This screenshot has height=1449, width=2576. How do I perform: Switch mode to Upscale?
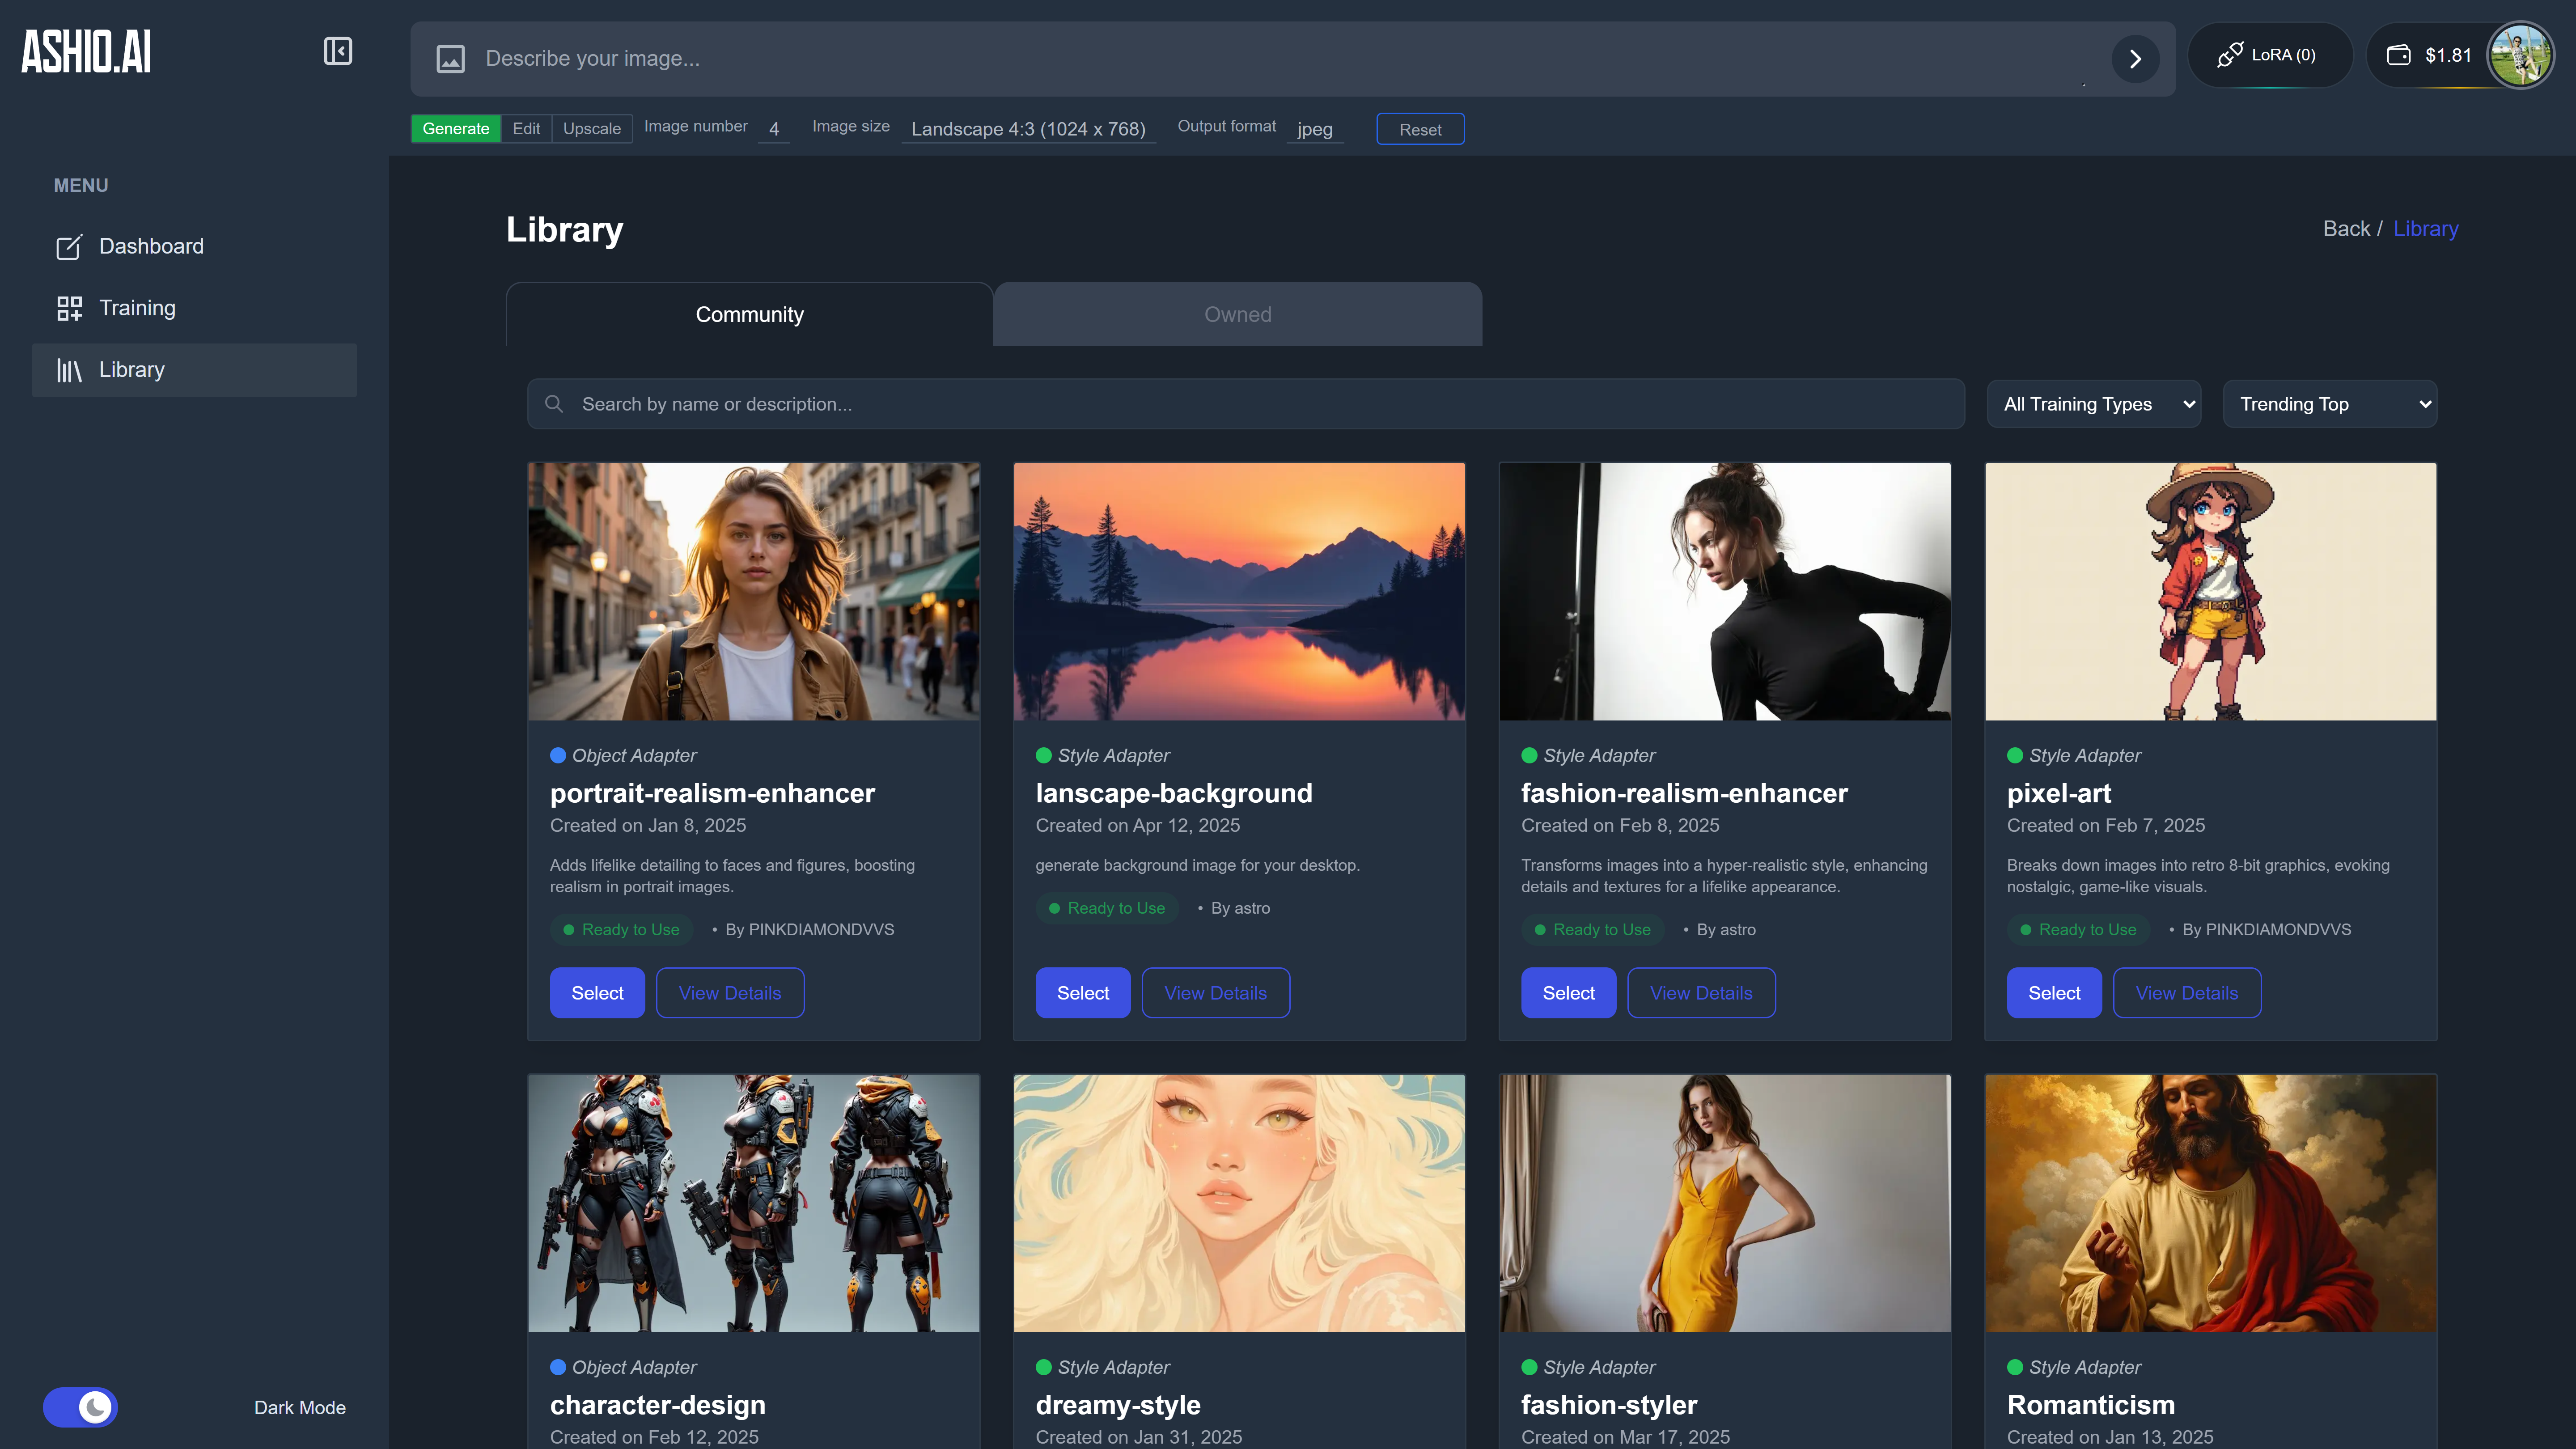coord(591,129)
